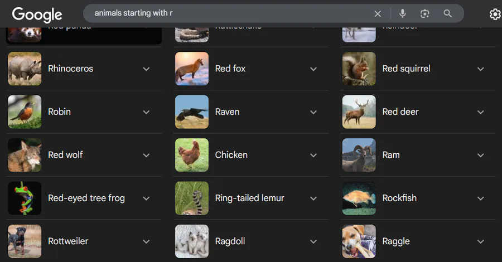Click the Red-eyed tree frog picture

coord(25,198)
